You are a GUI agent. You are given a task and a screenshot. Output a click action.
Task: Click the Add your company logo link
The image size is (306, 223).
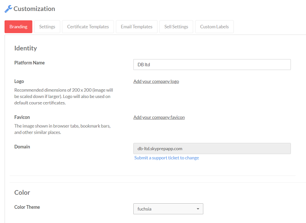(x=156, y=82)
